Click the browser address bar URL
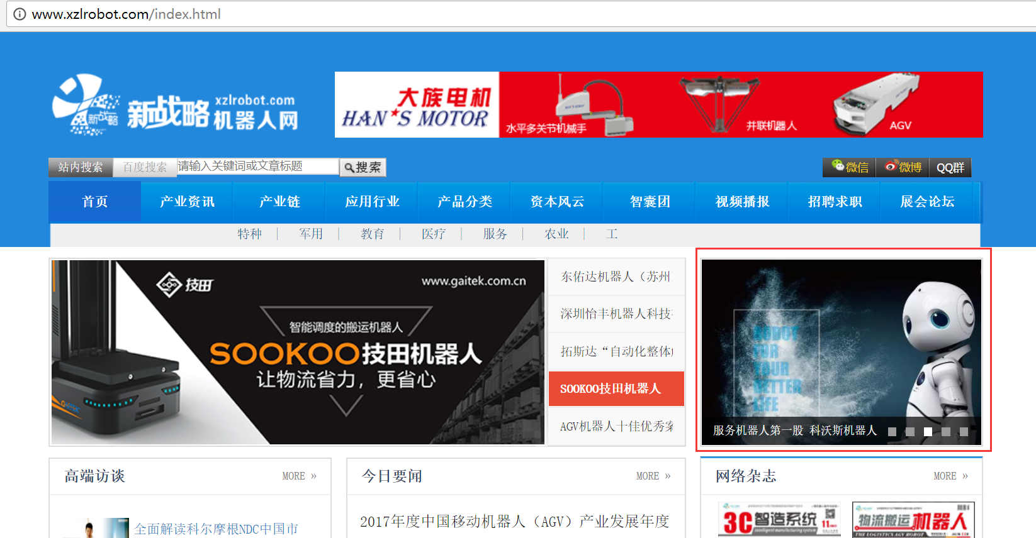The width and height of the screenshot is (1036, 538). coord(126,14)
